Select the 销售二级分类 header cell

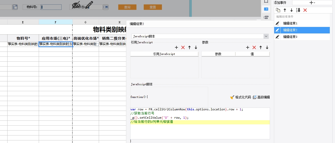pos(113,38)
